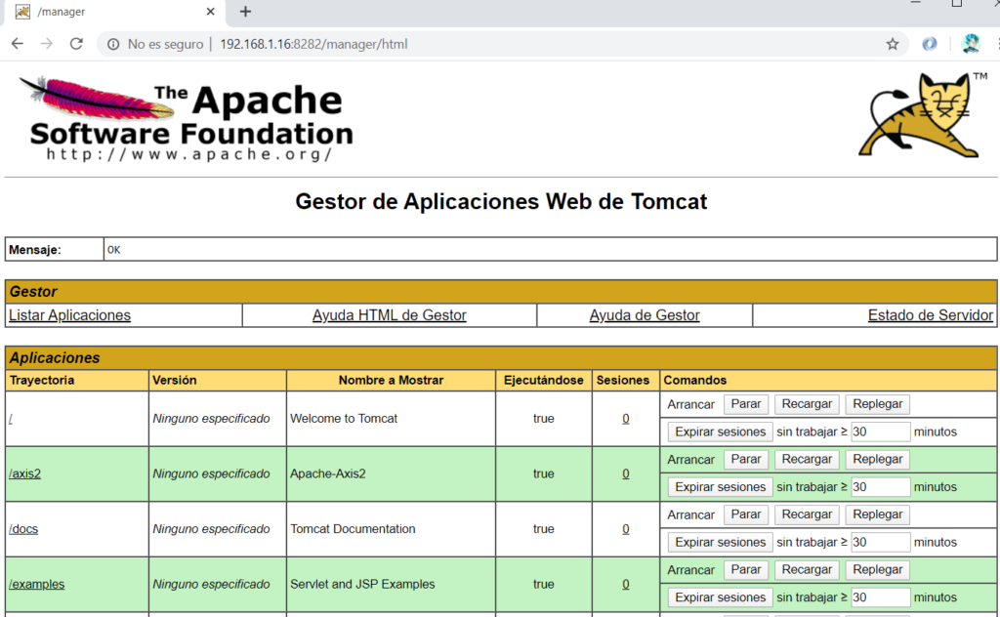Screen dimensions: 1000x617
Task: Click the Gestor de Aplicaciones Web de Tomcat heading
Action: point(501,201)
